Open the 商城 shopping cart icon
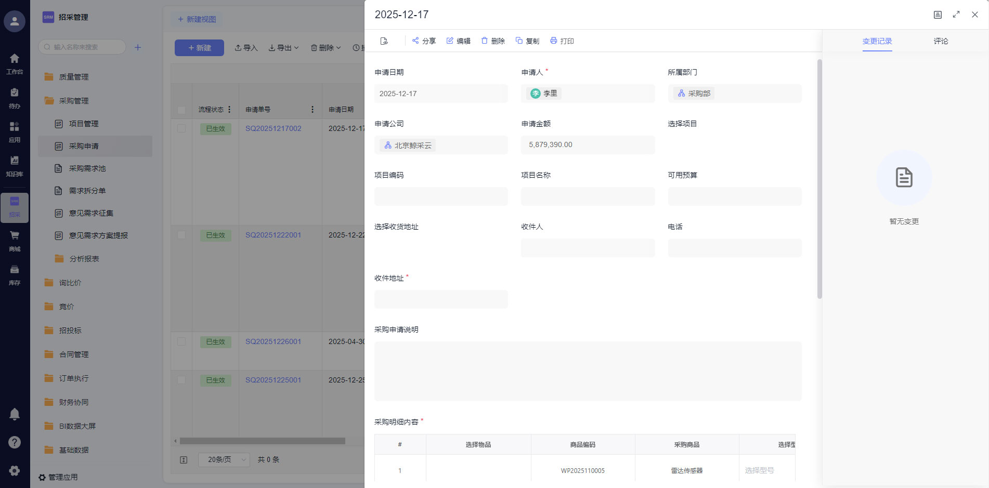Viewport: 989px width, 488px height. [x=15, y=236]
